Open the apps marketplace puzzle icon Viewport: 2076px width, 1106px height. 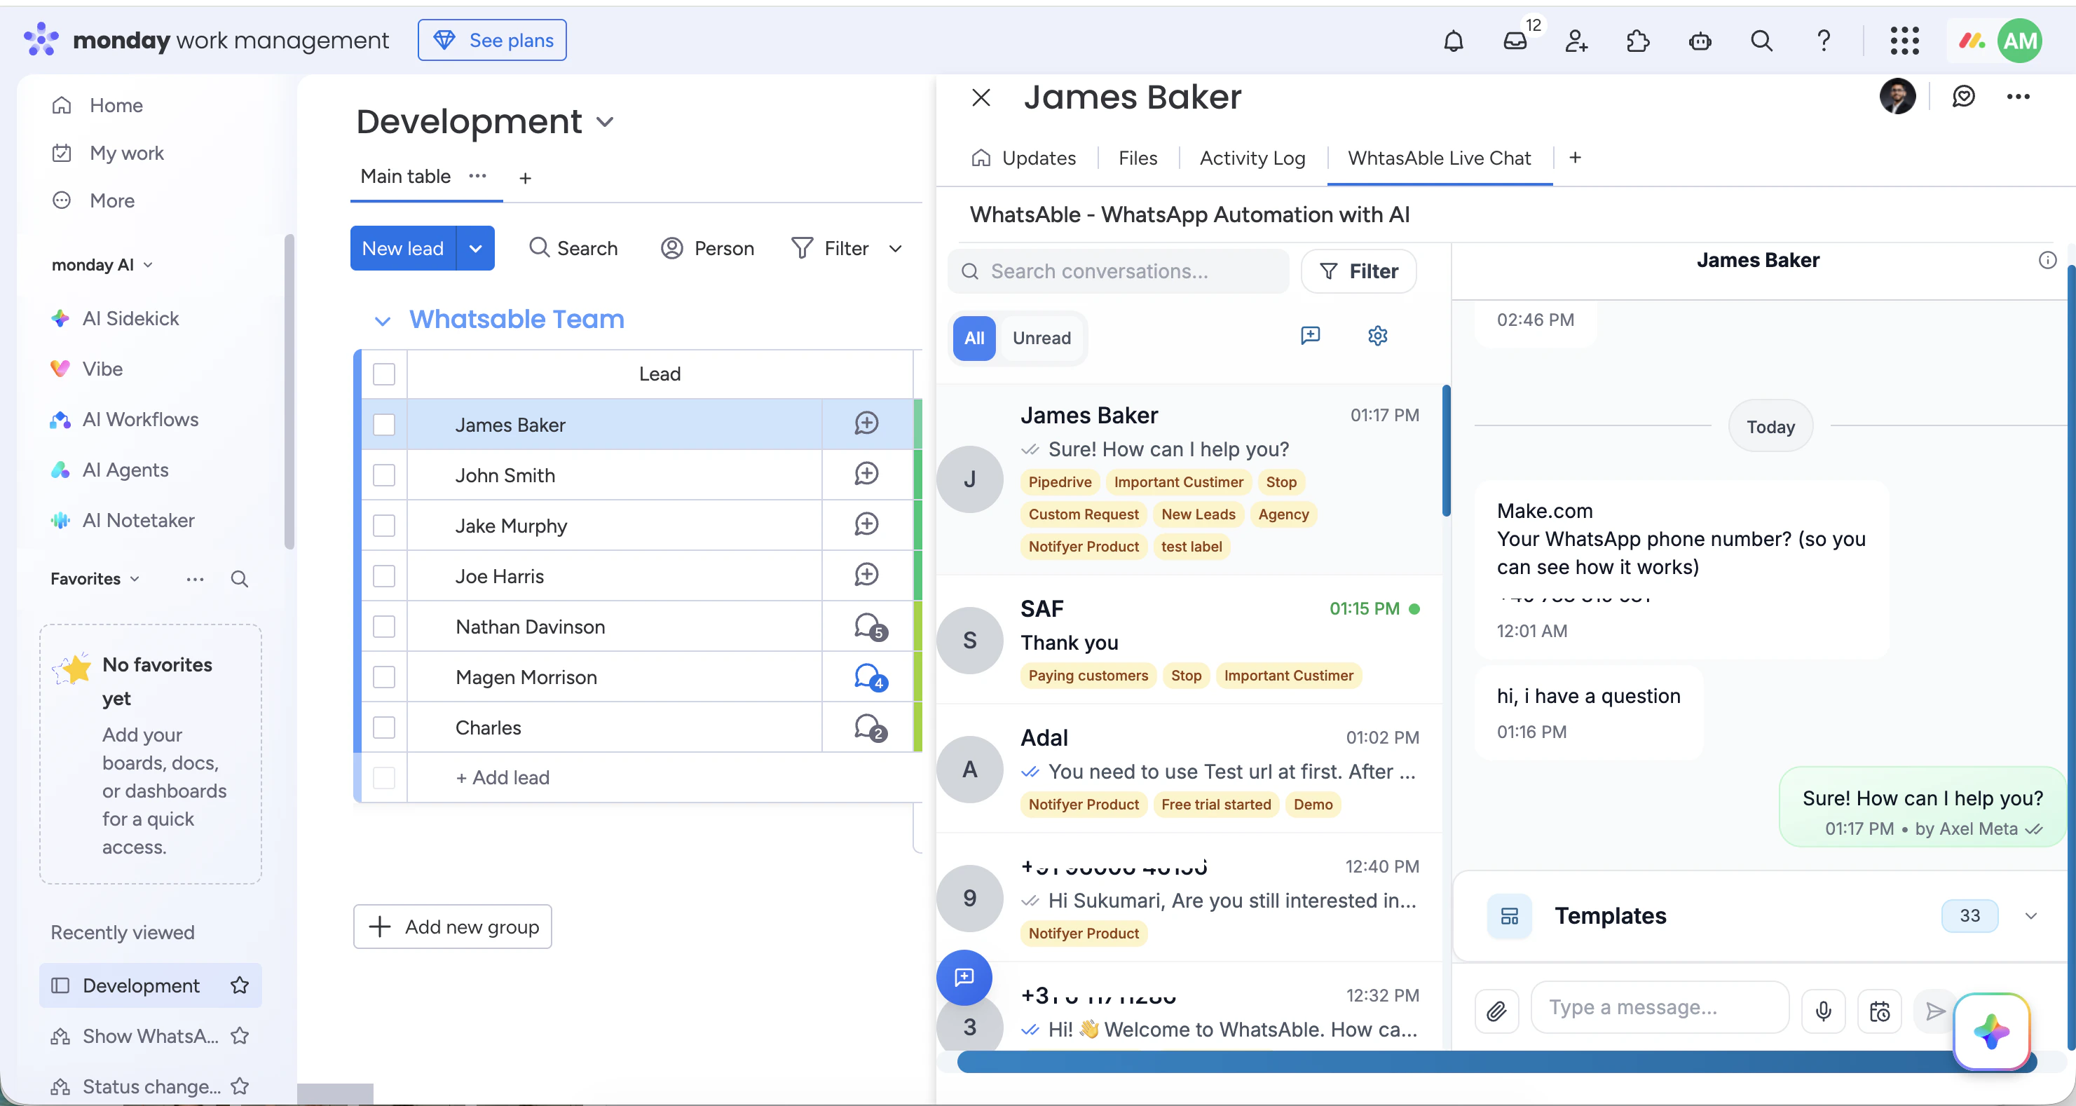pos(1639,41)
